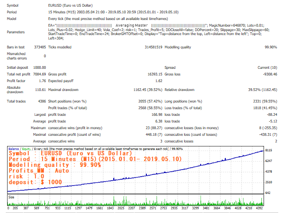Click the 4392 trade number axis label
Screen dimensions: 284x213
pos(259,208)
